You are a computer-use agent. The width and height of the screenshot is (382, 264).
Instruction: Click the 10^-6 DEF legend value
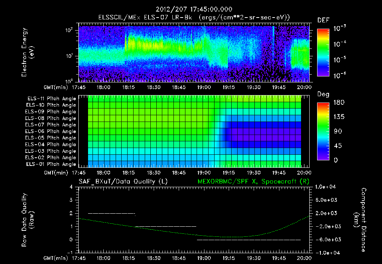[339, 75]
